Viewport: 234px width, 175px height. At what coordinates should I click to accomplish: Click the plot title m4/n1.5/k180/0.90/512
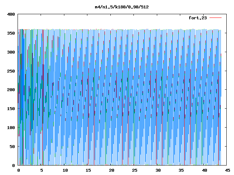click(x=122, y=7)
